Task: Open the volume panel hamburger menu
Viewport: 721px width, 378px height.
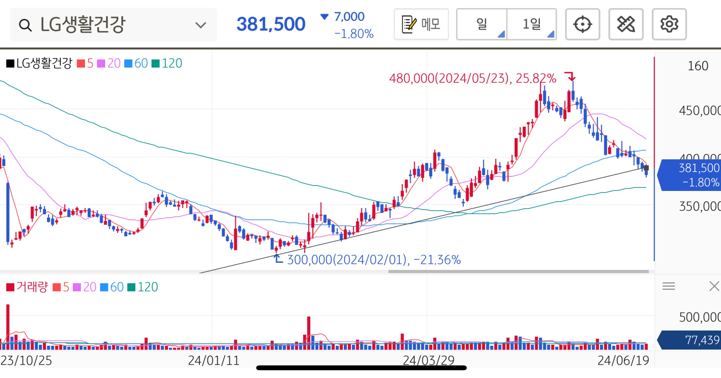Action: (669, 286)
